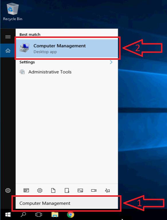The height and width of the screenshot is (220, 167).
Task: Click the search box containing Computer Management
Action: [67, 203]
